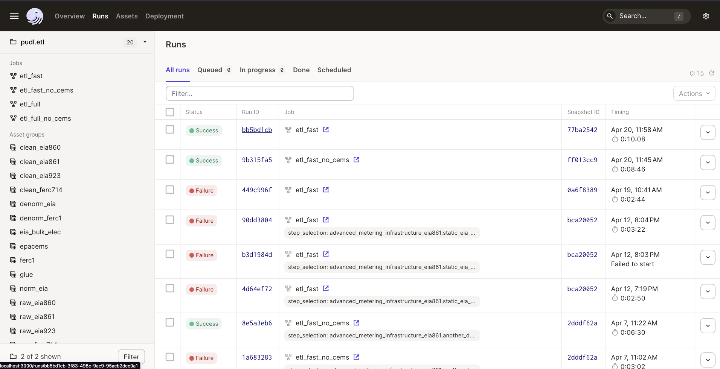Select the checkbox for run 90dd3804
The image size is (720, 369).
click(x=170, y=220)
